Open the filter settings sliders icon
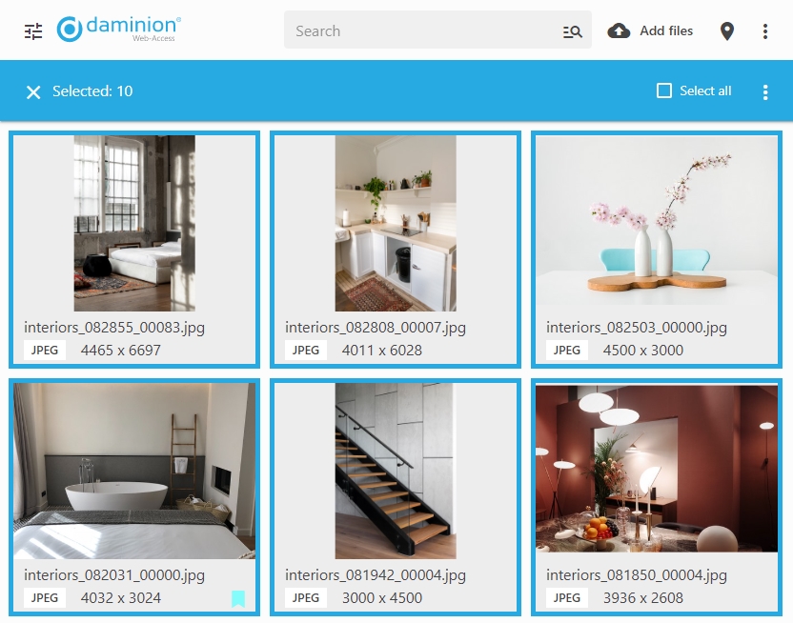 coord(33,31)
